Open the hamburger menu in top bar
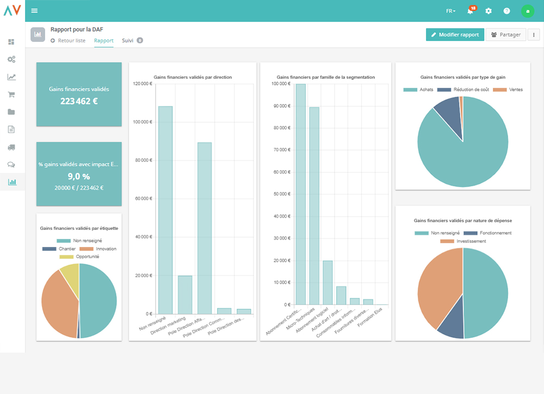 click(x=34, y=11)
